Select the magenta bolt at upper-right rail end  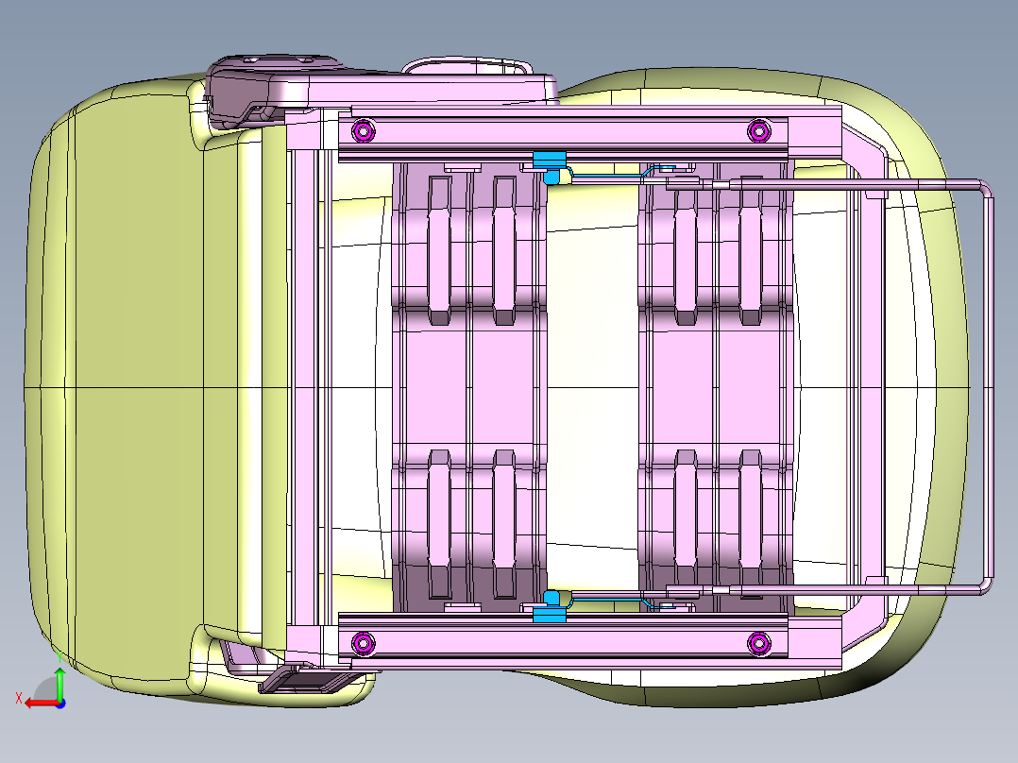click(759, 131)
